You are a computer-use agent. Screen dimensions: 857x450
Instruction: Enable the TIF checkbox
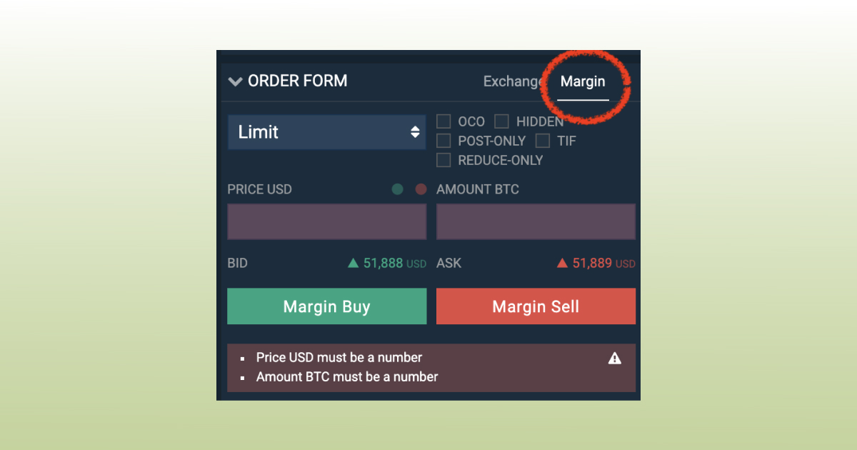click(542, 141)
